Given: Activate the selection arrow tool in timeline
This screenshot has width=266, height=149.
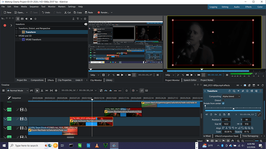Looking at the screenshot, I should tap(37, 91).
